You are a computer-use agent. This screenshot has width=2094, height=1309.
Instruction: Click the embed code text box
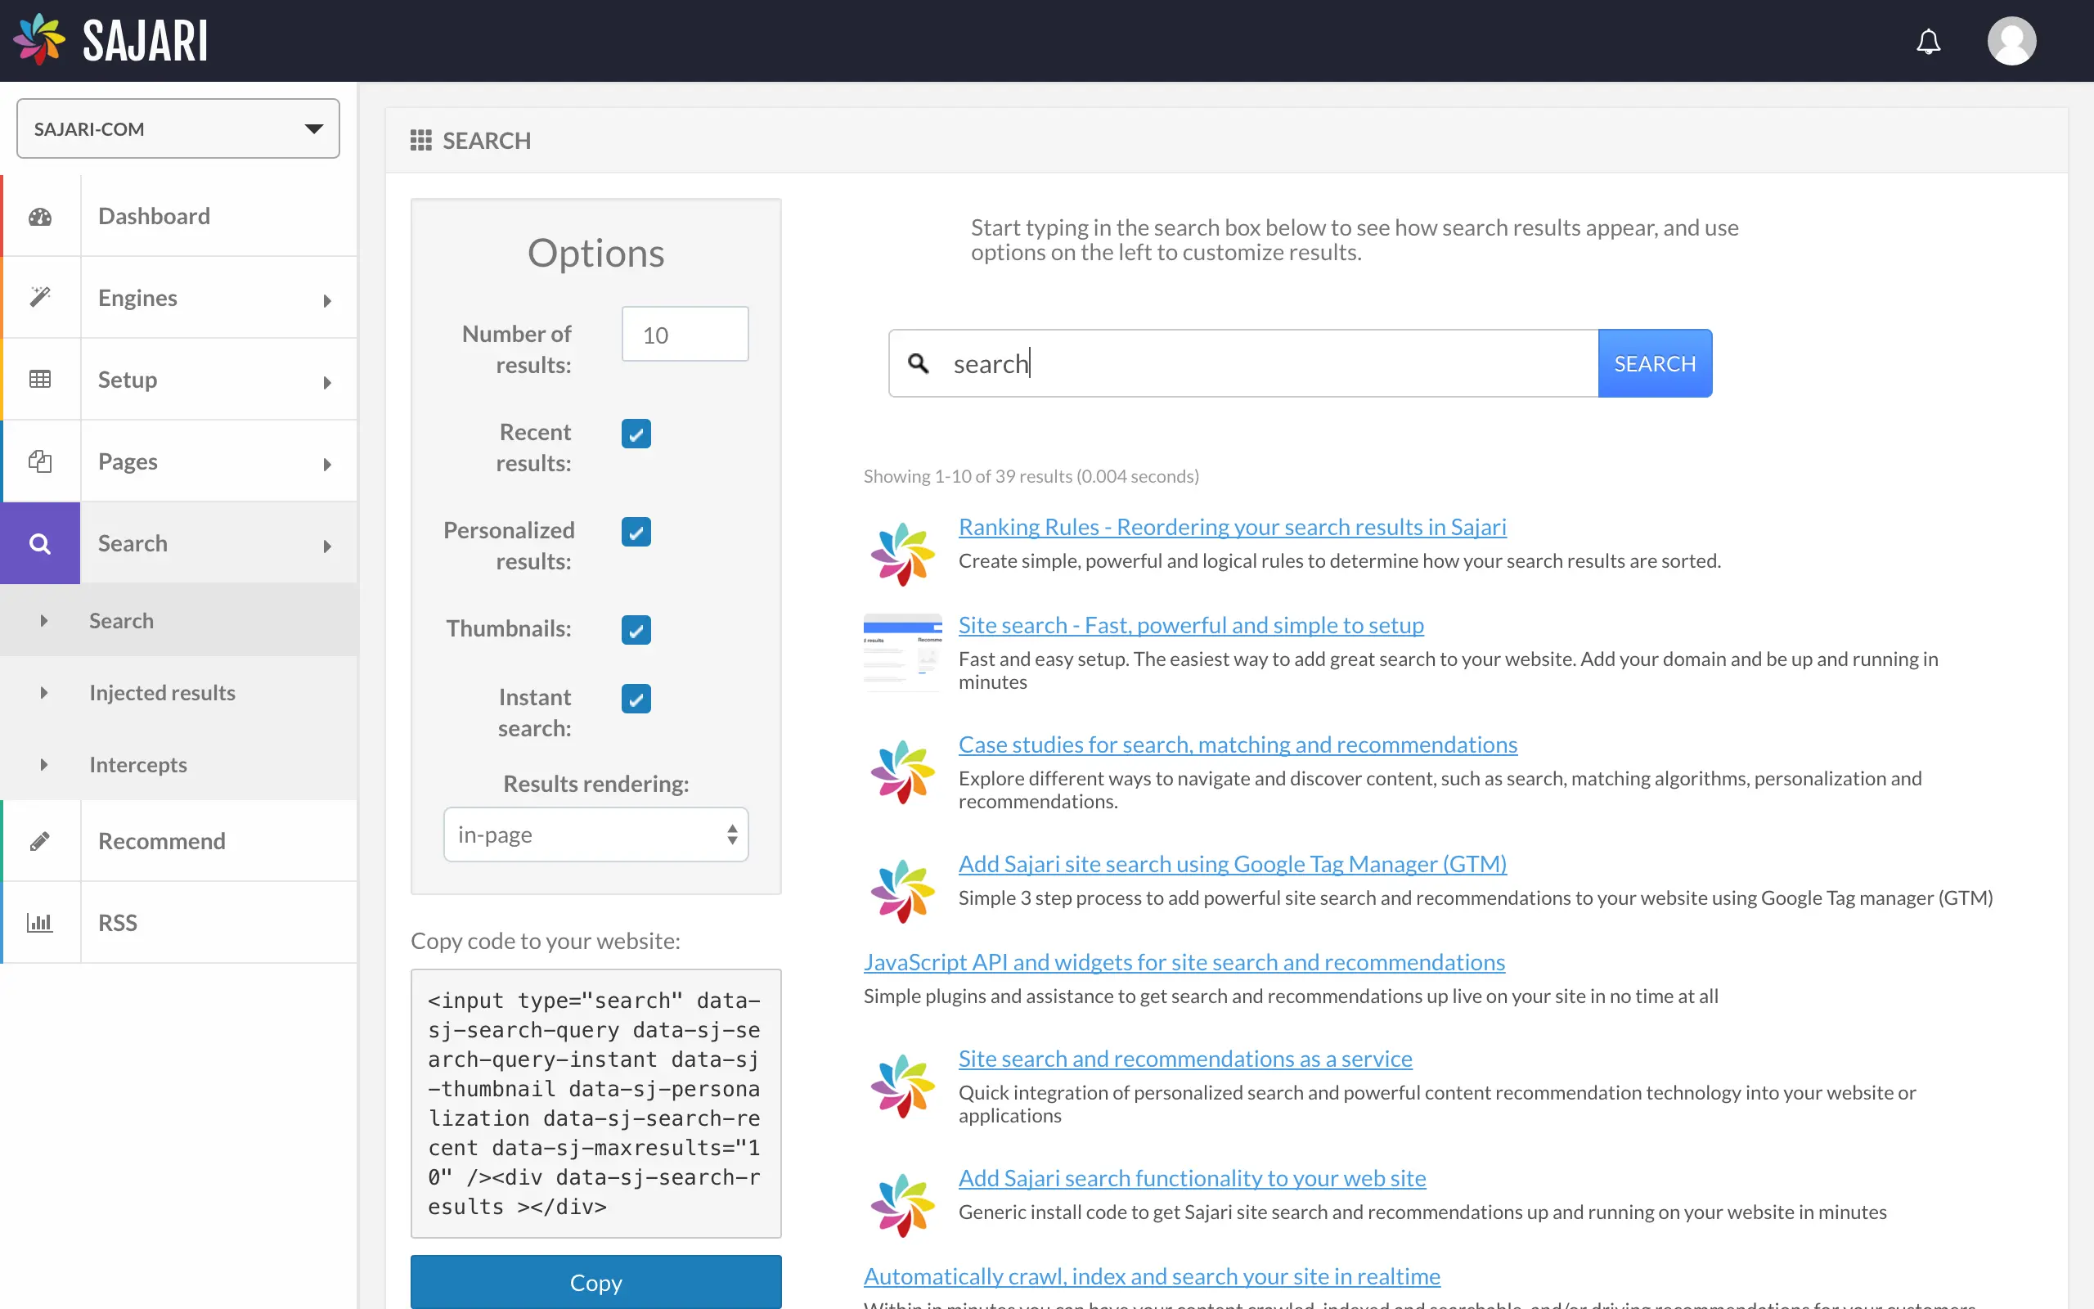(596, 1103)
